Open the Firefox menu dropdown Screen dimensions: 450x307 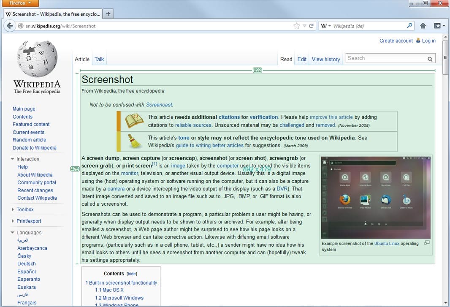[20, 3]
